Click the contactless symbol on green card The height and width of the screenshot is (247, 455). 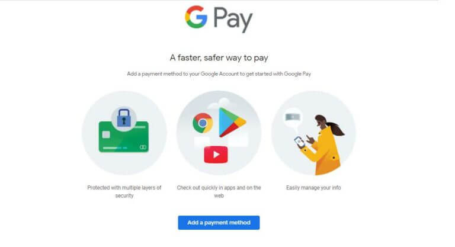[x=143, y=147]
